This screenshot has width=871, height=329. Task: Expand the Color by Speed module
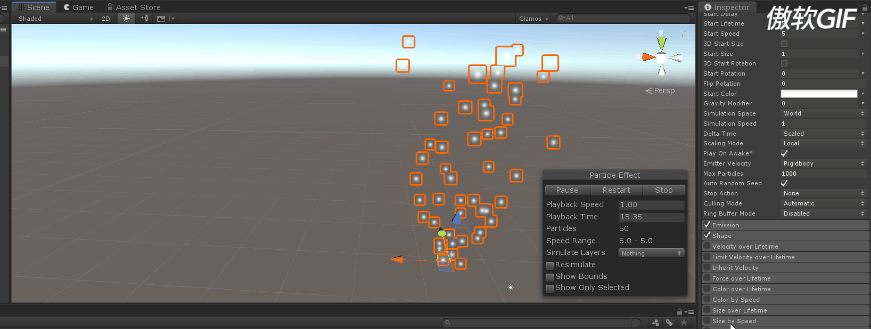(786, 300)
